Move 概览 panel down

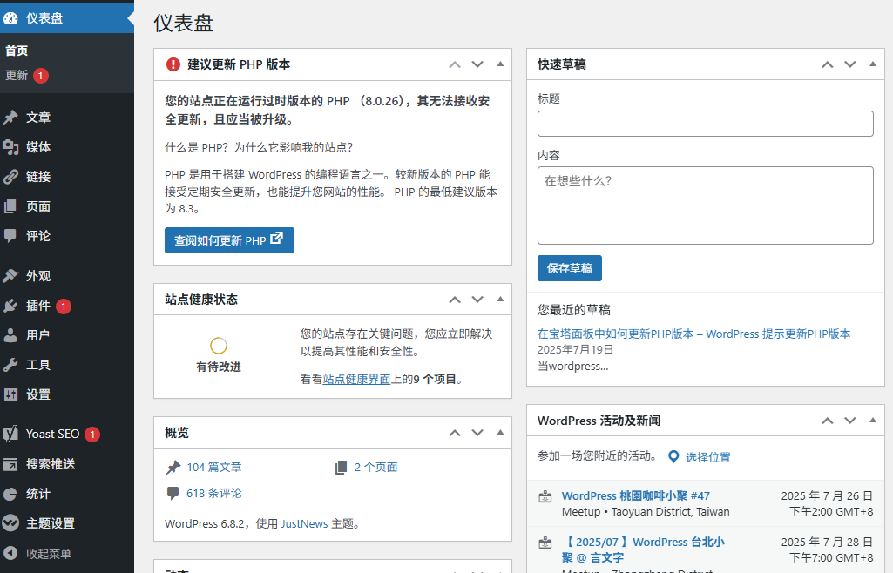click(477, 433)
